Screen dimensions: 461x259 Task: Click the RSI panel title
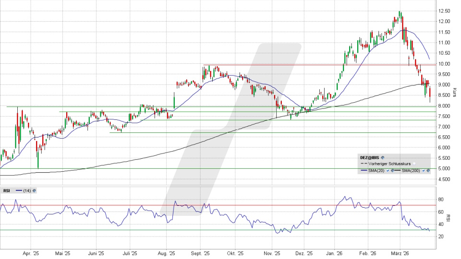pyautogui.click(x=7, y=190)
